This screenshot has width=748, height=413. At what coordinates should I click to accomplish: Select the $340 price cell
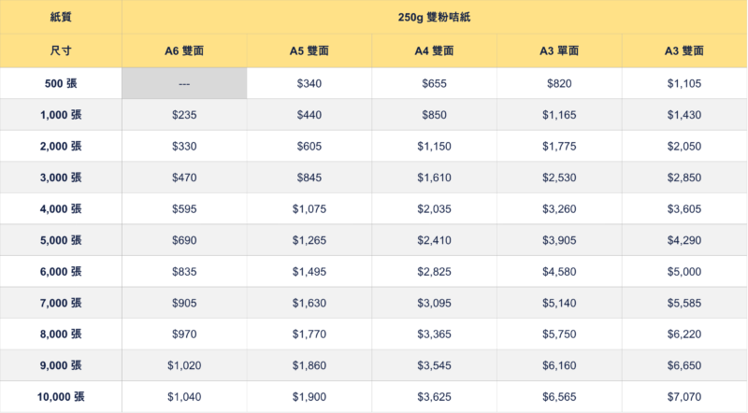point(309,83)
